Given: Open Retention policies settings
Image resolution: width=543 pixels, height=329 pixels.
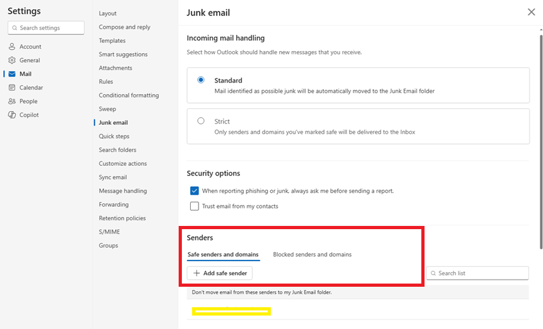Looking at the screenshot, I should click(122, 218).
